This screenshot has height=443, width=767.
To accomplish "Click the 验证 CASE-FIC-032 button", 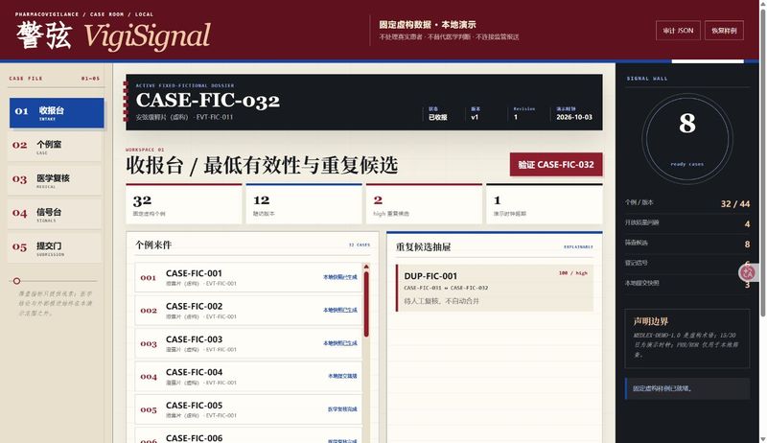I will [556, 165].
